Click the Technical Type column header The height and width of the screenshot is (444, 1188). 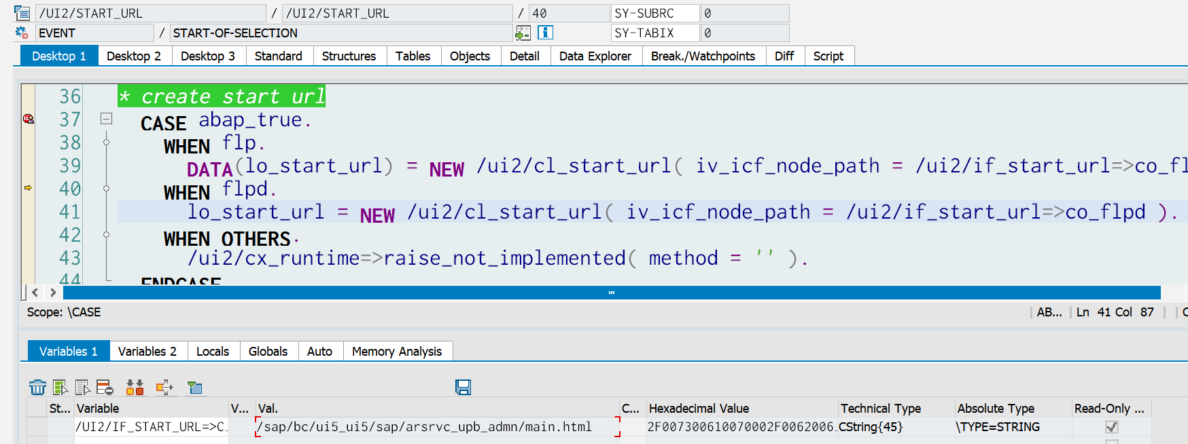[x=896, y=408]
